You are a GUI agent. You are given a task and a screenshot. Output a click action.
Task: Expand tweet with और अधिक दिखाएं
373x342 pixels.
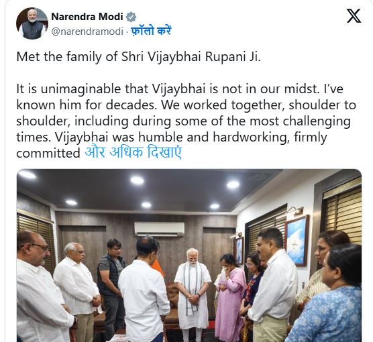(134, 152)
